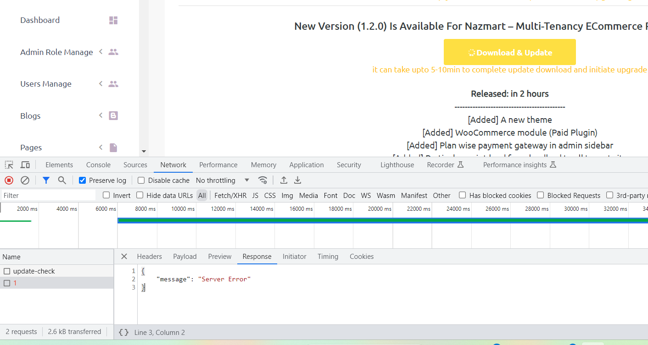Check Has blocked cookies checkbox
Screen dimensions: 648x345
click(x=463, y=195)
